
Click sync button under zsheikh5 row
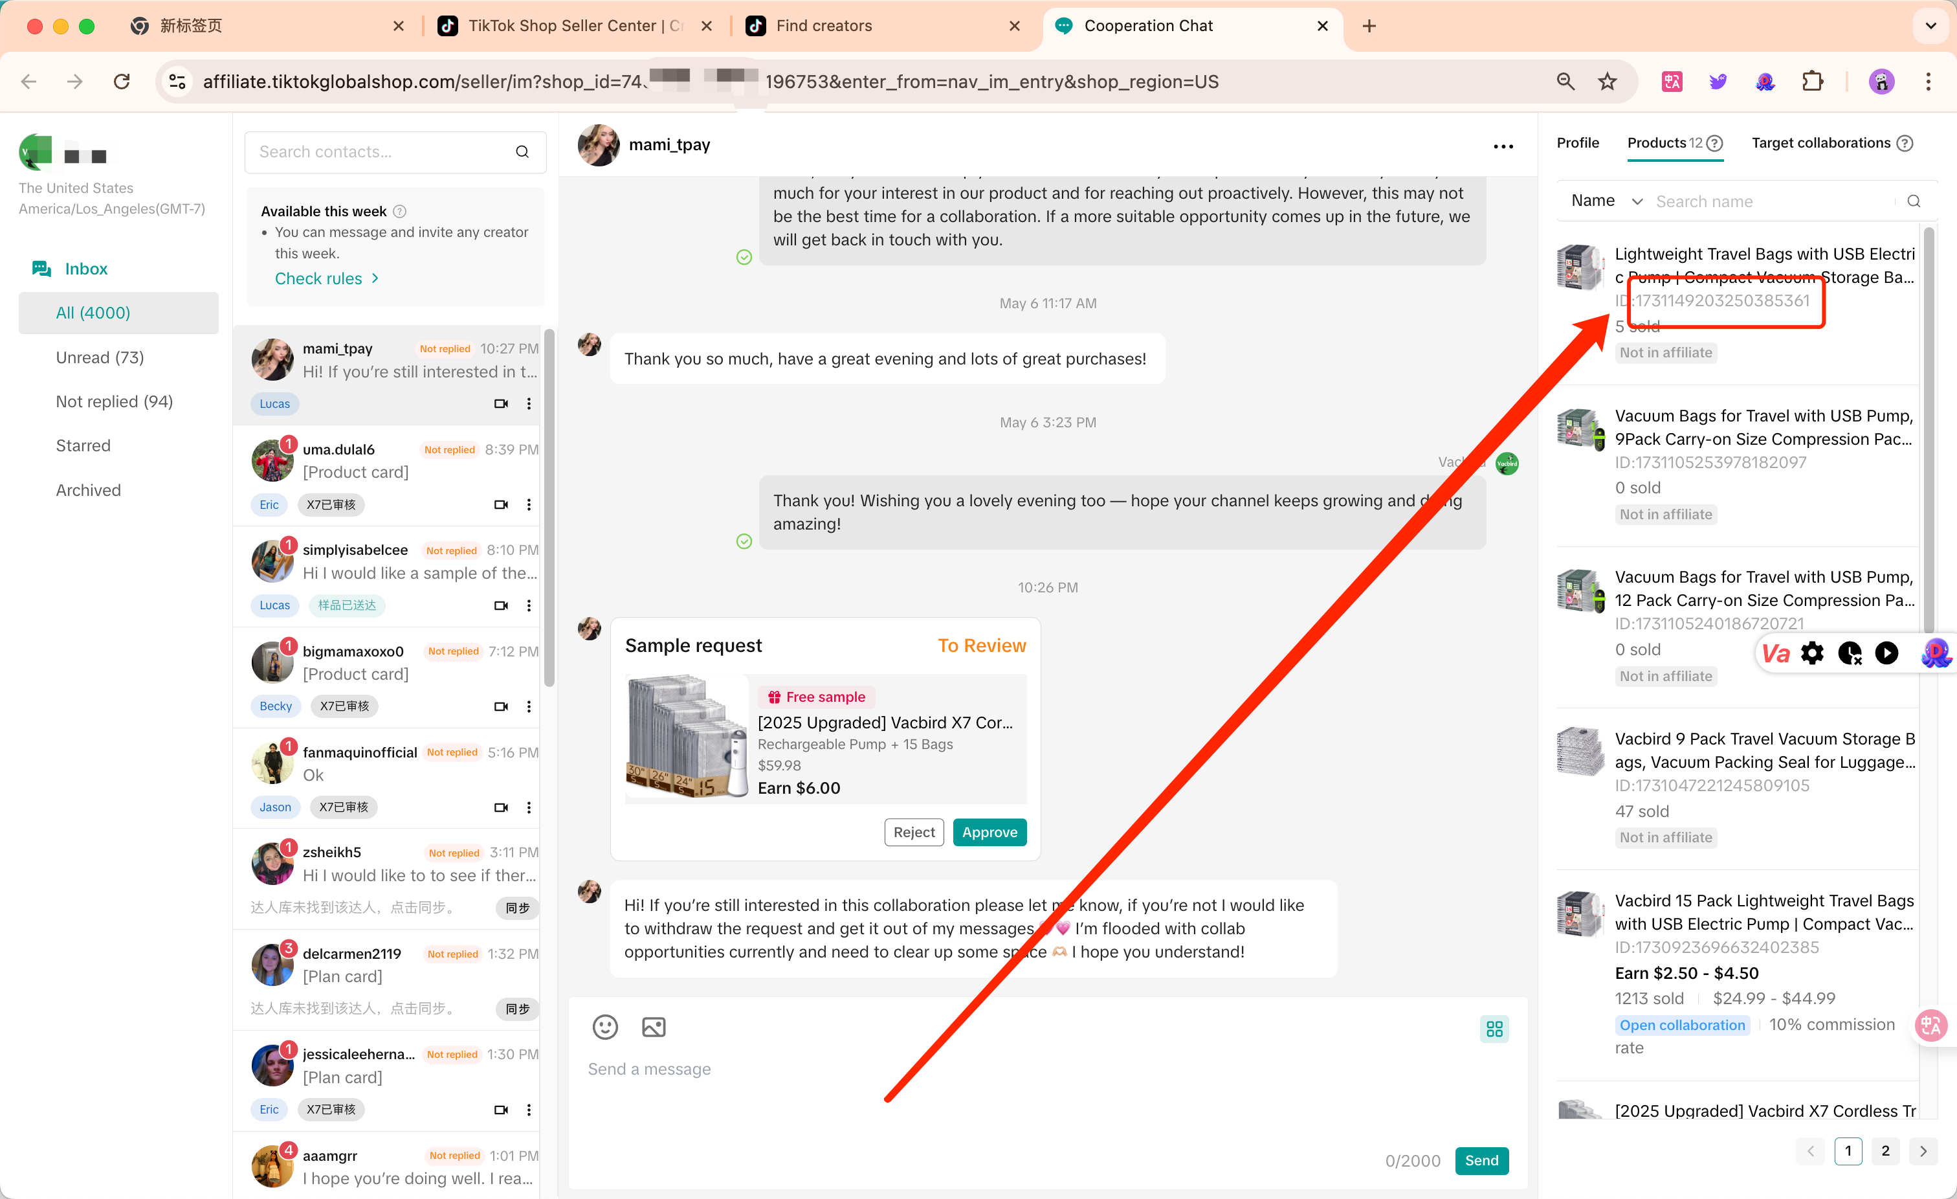517,908
